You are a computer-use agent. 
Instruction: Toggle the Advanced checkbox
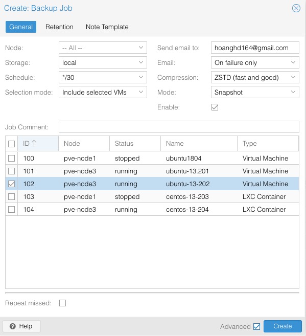click(256, 327)
